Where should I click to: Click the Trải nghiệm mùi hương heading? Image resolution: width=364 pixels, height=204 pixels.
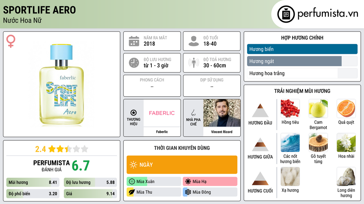tap(302, 91)
